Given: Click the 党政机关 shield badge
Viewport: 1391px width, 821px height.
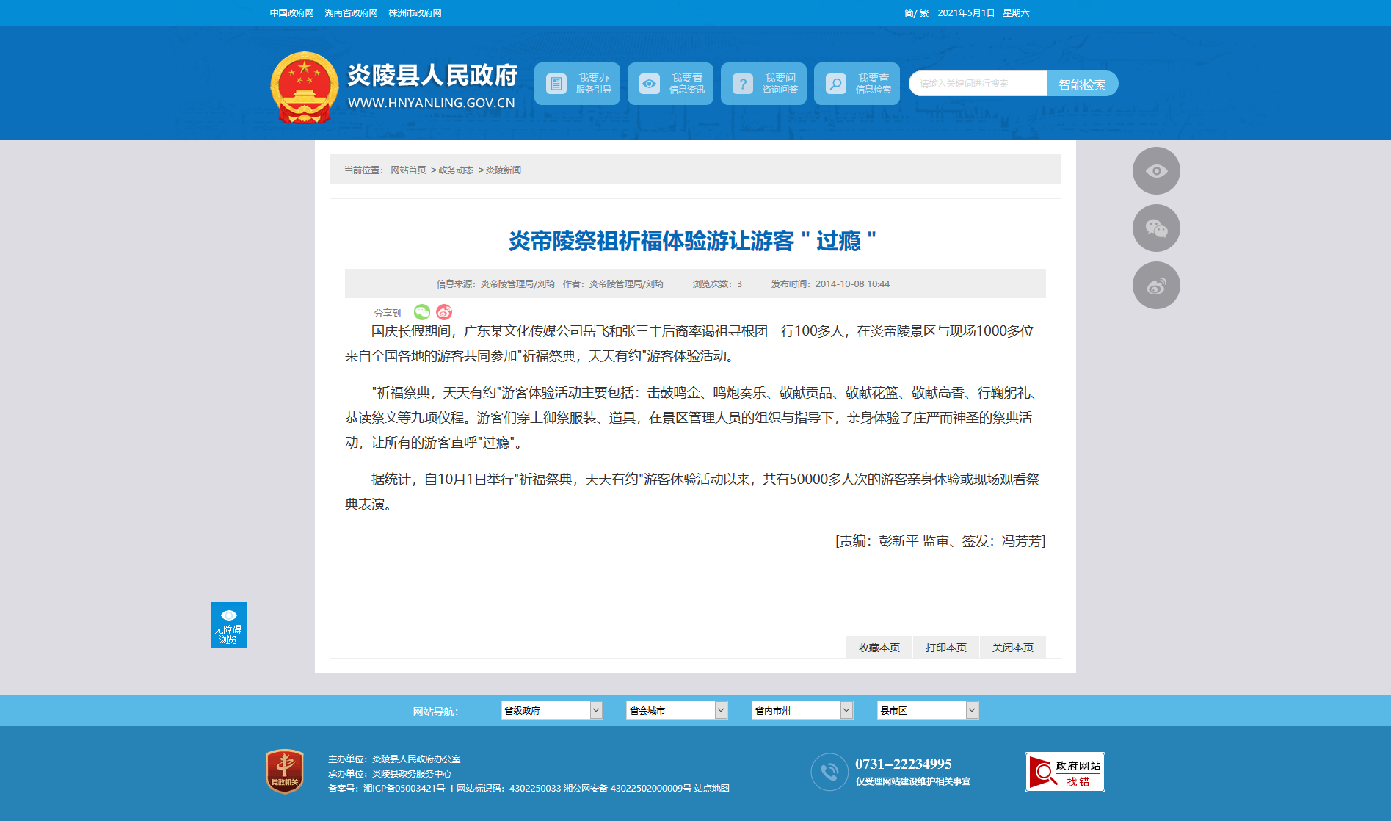Looking at the screenshot, I should coord(285,771).
